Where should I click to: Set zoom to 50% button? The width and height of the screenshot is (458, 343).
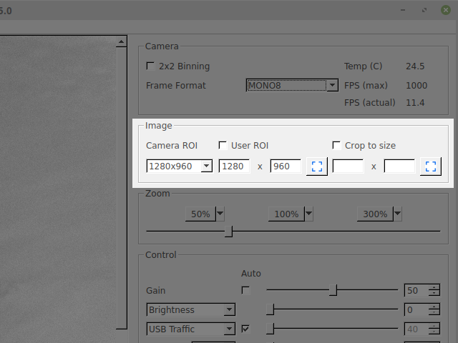tap(200, 214)
